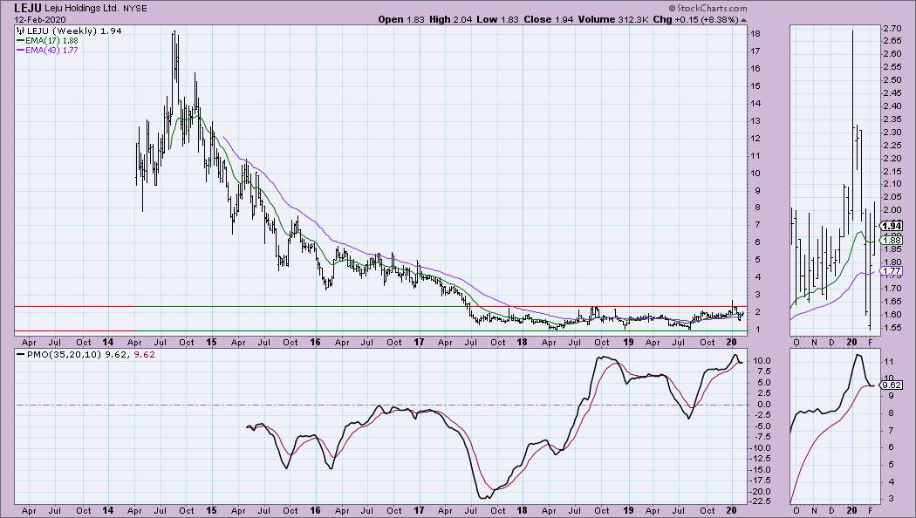916x518 pixels.
Task: Click the purple EMA(43) legend line swatch
Action: tap(20, 51)
